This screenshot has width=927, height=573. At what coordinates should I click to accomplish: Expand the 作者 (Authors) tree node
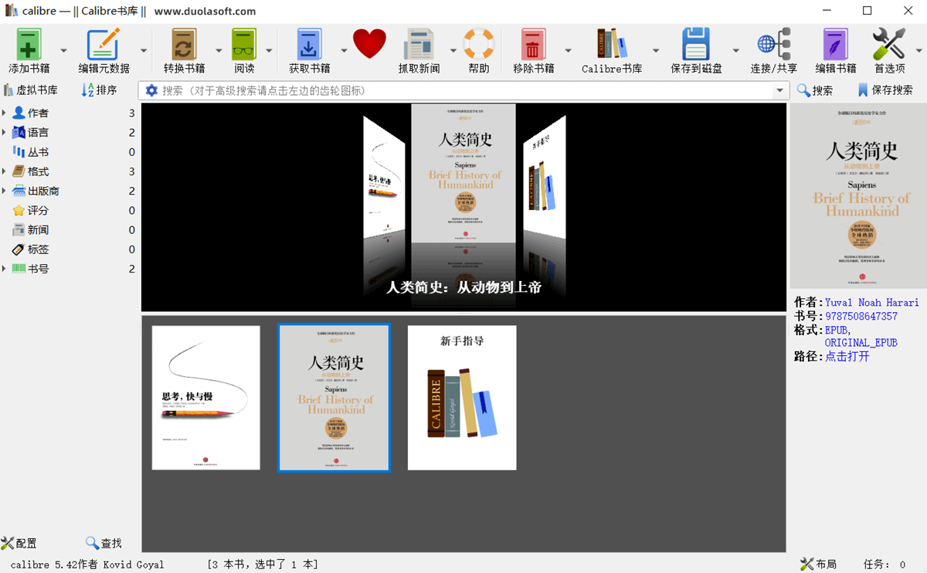[x=5, y=113]
